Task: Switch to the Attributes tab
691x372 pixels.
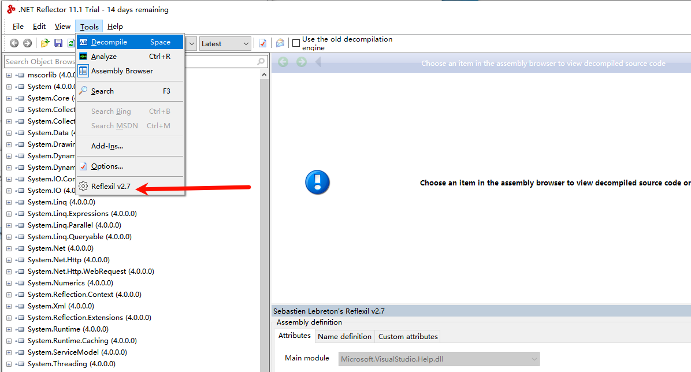Action: click(x=295, y=336)
